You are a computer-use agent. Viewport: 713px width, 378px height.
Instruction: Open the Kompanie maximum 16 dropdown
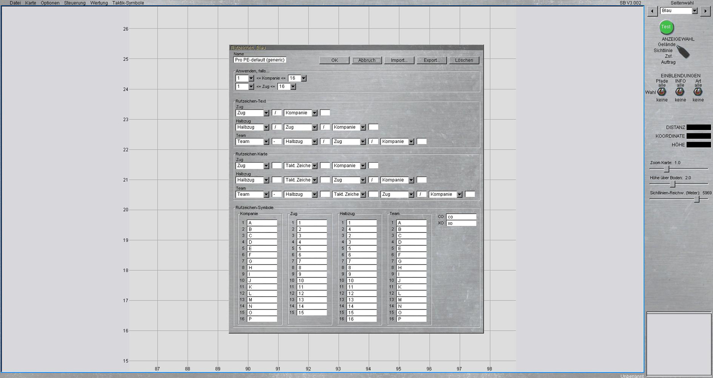click(x=303, y=78)
